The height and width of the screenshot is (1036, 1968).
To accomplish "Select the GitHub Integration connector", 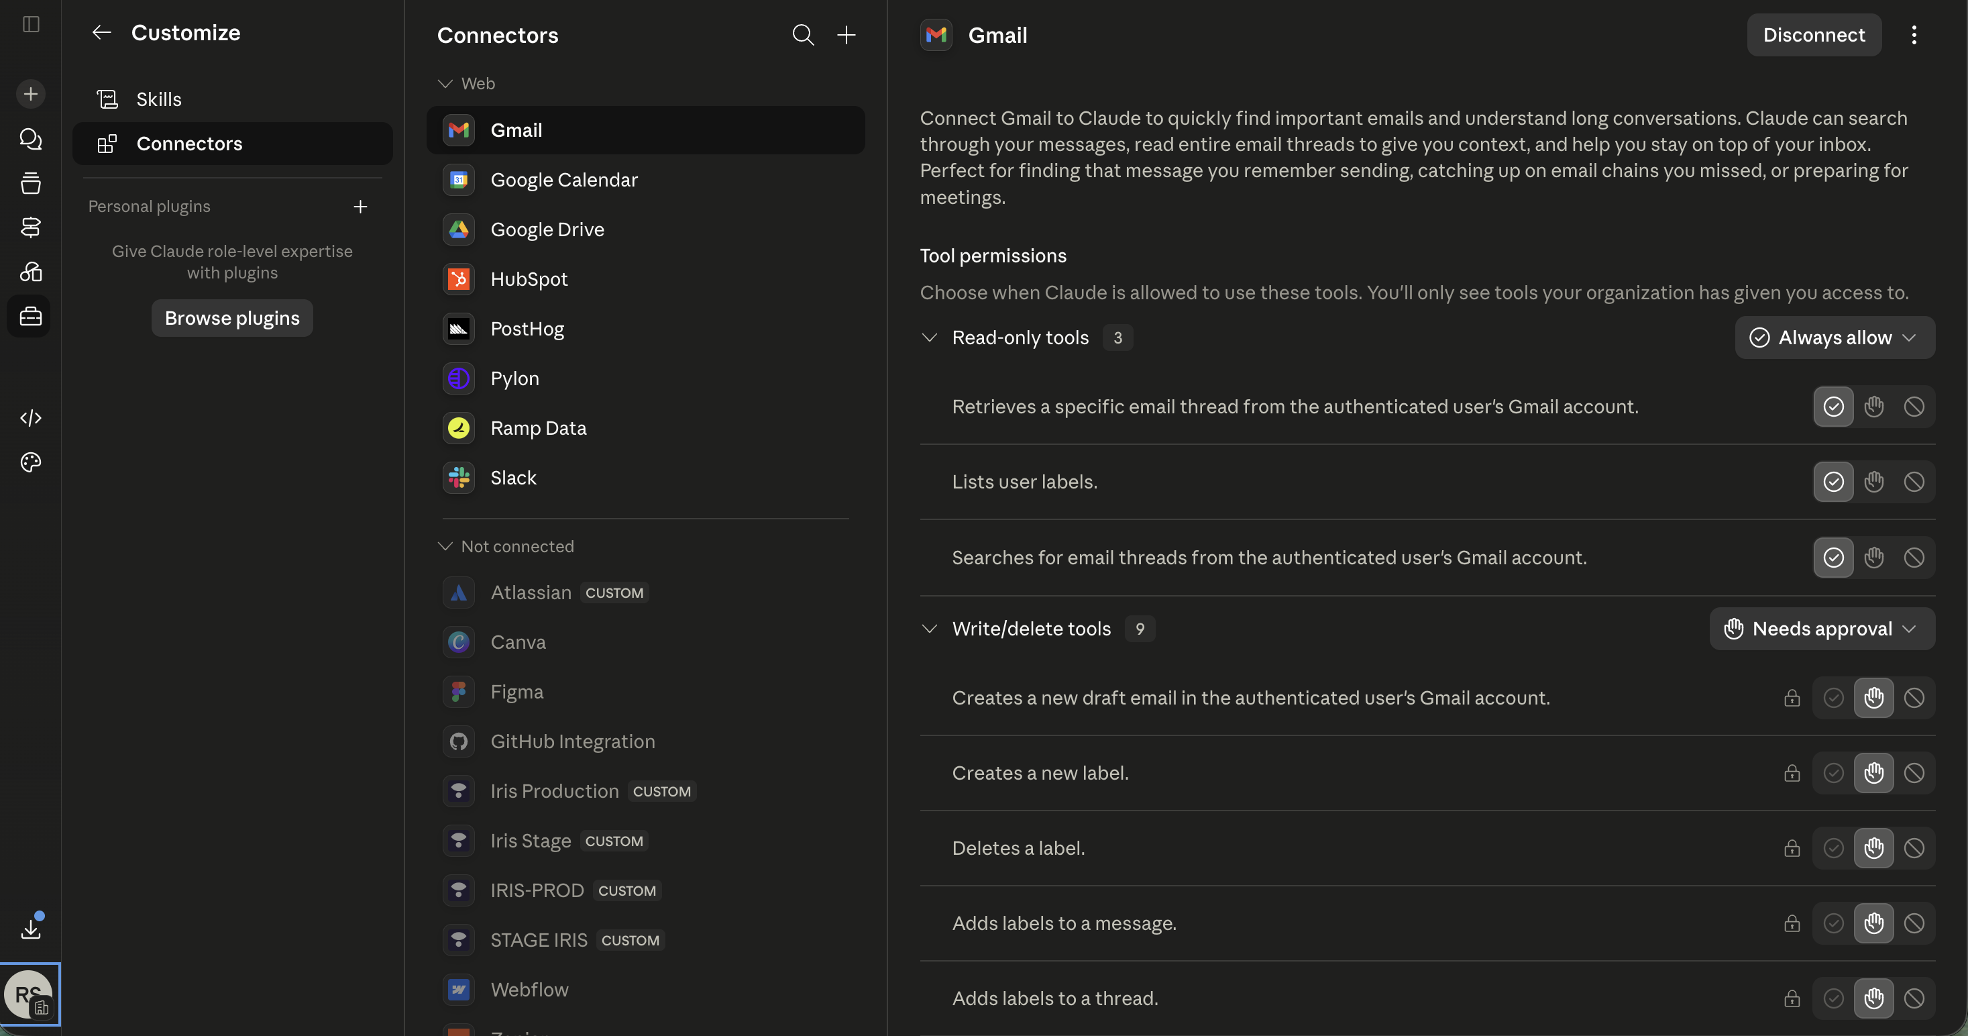I will [x=645, y=742].
